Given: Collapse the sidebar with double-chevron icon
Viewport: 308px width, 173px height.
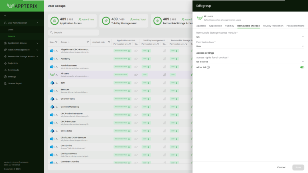Looking at the screenshot, I should pyautogui.click(x=5, y=16).
